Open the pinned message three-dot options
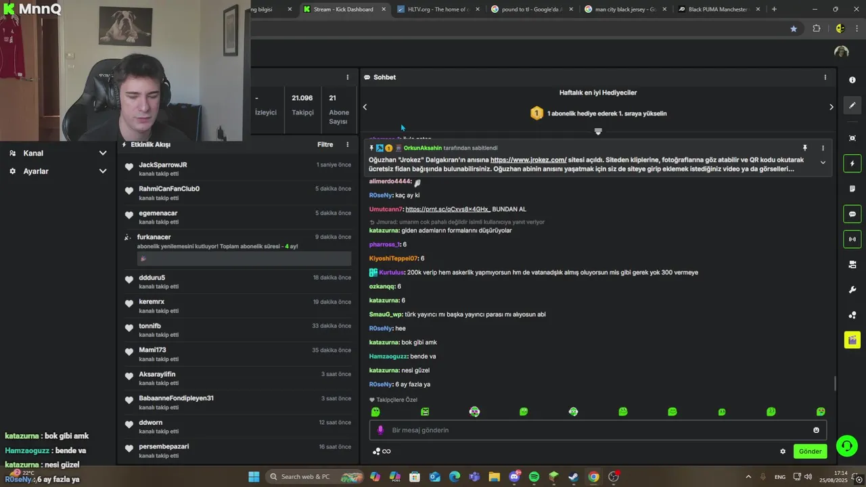This screenshot has width=866, height=487. (823, 147)
